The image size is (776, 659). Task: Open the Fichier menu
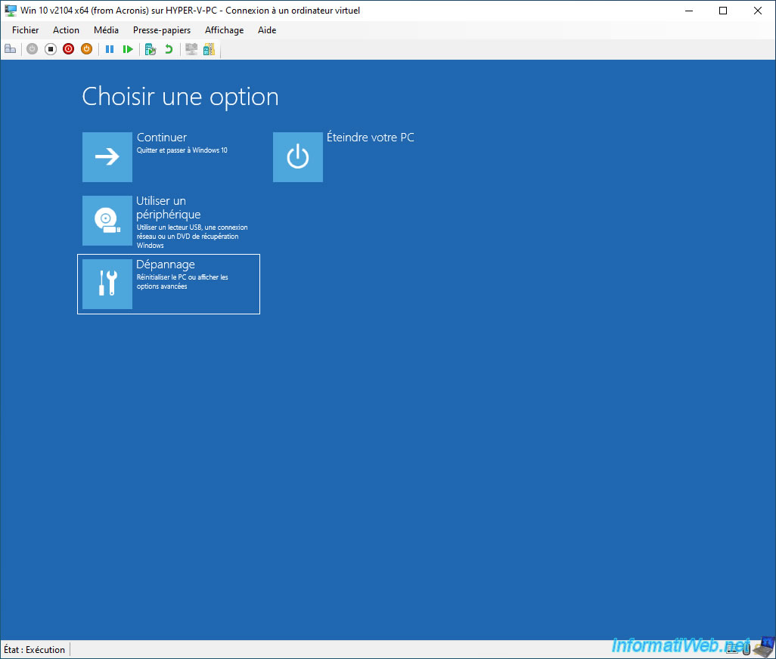[x=25, y=30]
